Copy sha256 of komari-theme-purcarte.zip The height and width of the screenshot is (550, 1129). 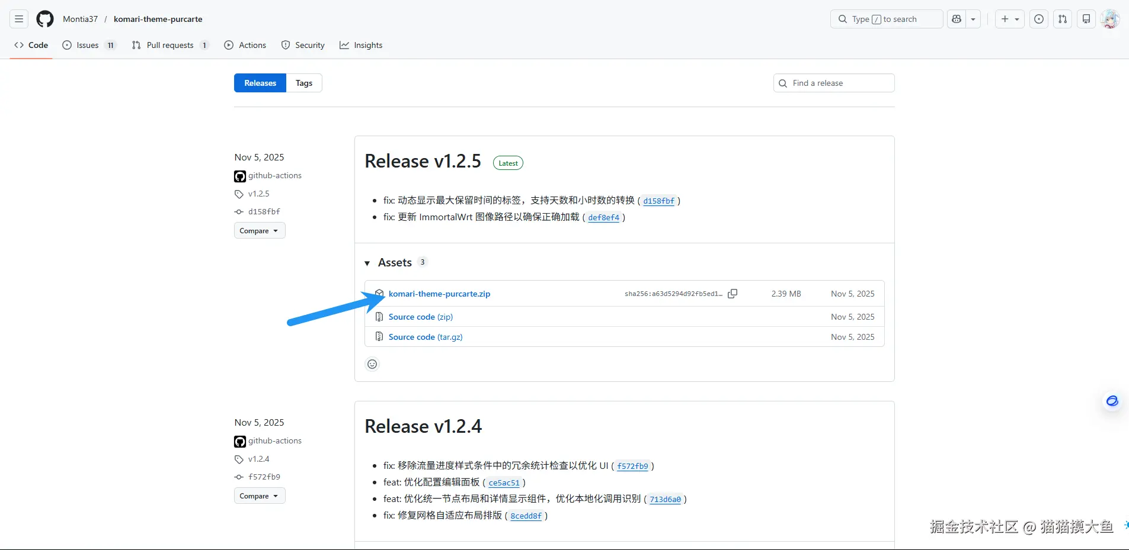click(733, 294)
